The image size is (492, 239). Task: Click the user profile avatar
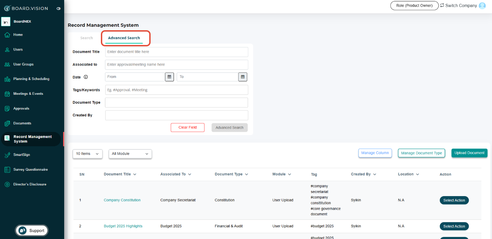pos(482,5)
